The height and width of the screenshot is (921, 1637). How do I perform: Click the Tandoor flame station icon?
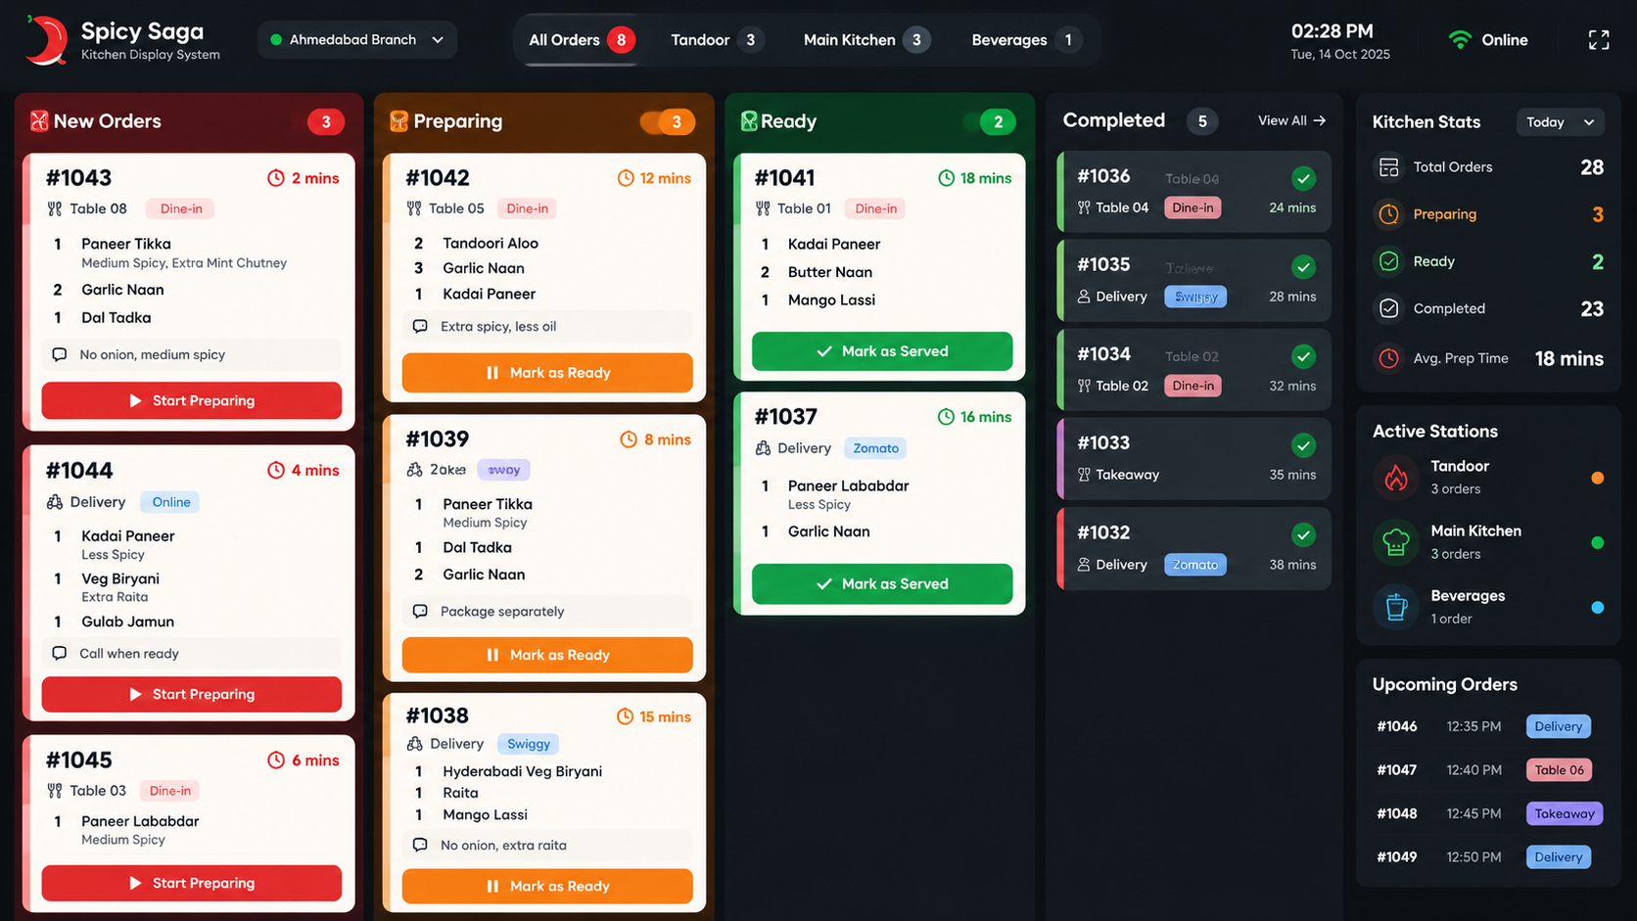pyautogui.click(x=1395, y=478)
